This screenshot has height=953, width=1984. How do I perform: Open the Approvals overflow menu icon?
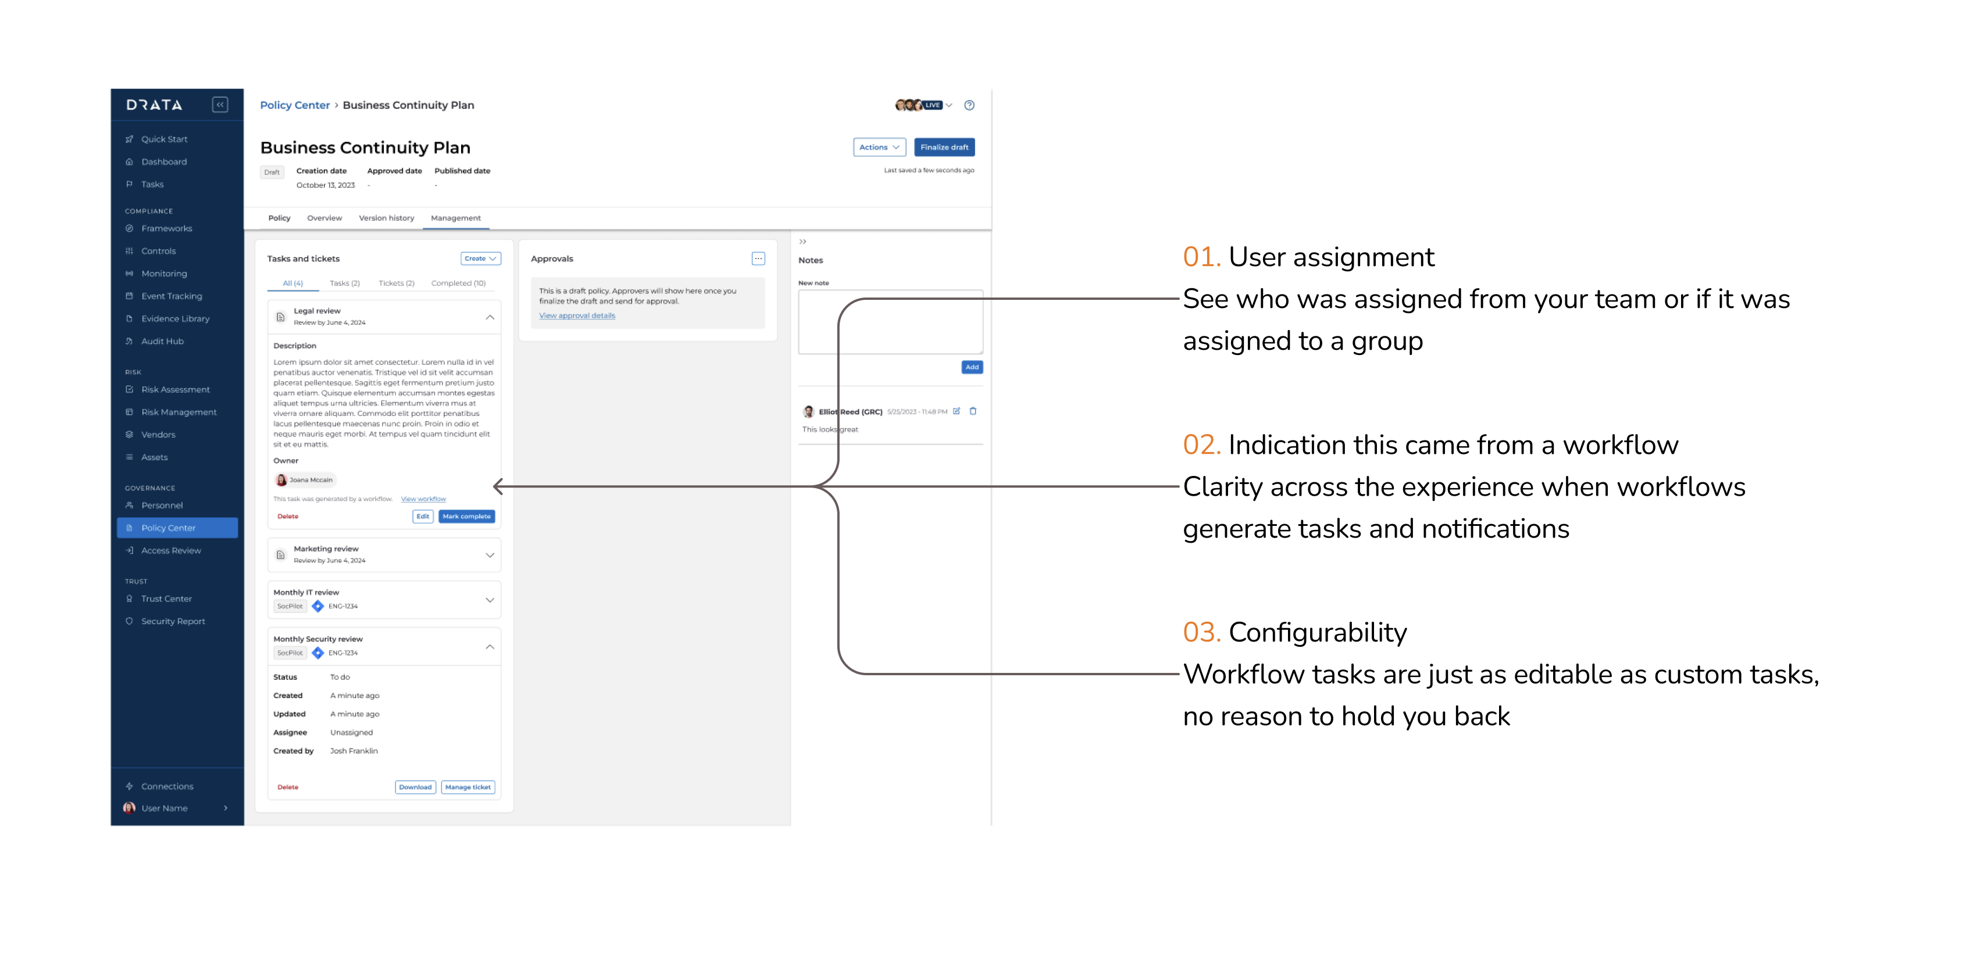tap(759, 258)
